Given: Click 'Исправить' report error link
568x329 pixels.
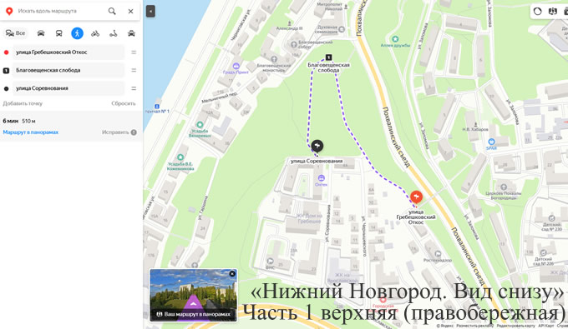Looking at the screenshot, I should tap(119, 132).
